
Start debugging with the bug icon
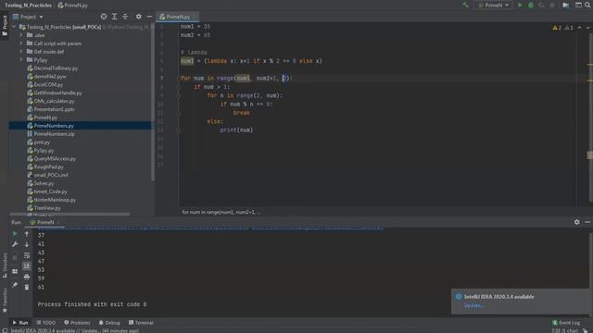[531, 5]
